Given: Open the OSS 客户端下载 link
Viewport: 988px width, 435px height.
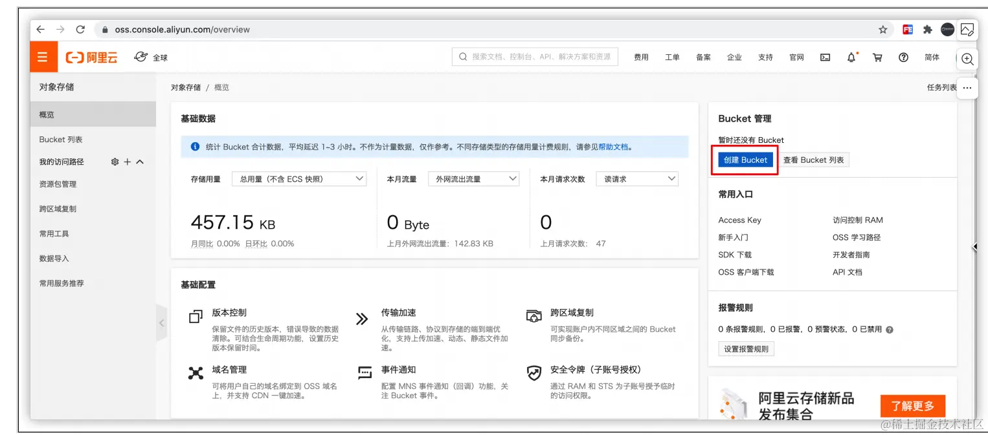Looking at the screenshot, I should (x=746, y=272).
